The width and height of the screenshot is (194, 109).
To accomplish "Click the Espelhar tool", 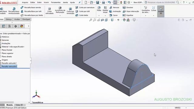I will (128, 15).
